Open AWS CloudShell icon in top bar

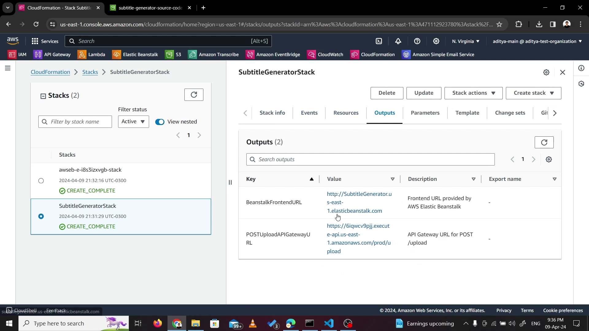coord(379,41)
